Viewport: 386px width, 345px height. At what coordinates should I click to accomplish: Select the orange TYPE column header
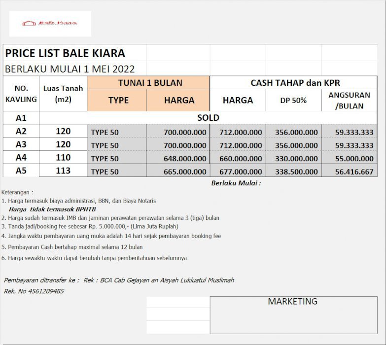118,101
